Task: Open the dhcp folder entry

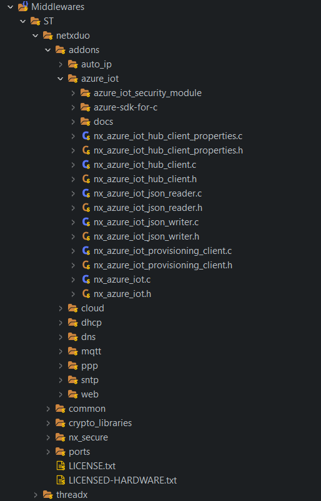Action: 91,323
